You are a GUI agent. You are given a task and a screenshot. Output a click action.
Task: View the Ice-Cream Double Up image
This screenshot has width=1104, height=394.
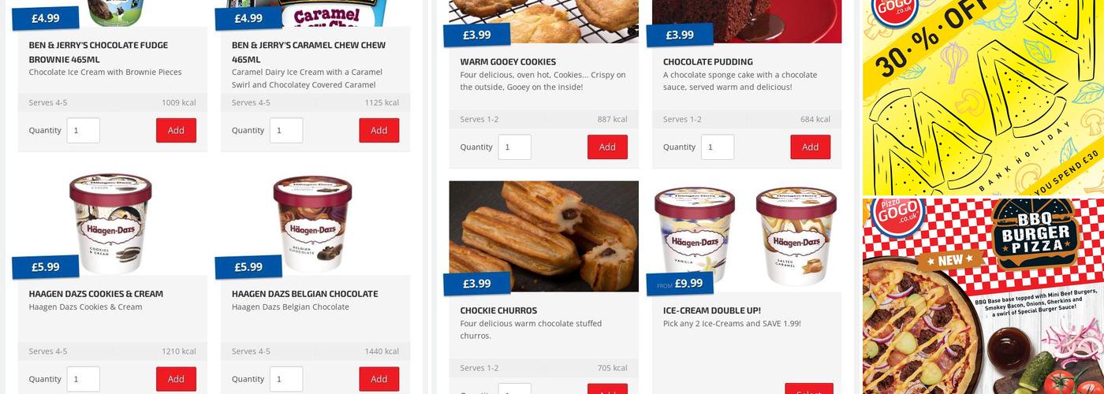tap(747, 236)
